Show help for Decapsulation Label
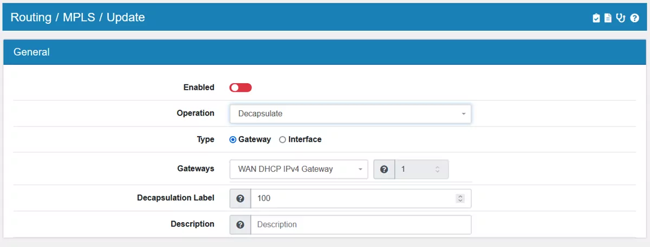Screen dimensions: 650x247 pos(240,198)
